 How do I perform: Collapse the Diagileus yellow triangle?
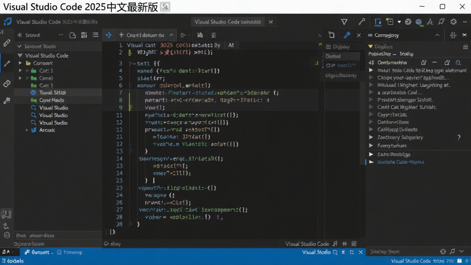click(x=370, y=46)
